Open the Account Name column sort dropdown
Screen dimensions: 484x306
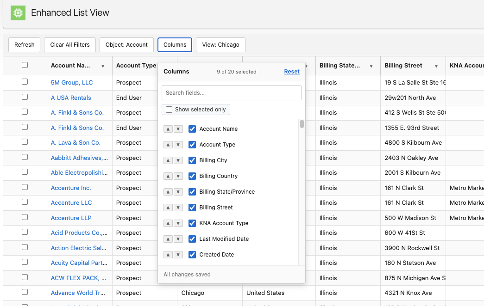(x=102, y=66)
